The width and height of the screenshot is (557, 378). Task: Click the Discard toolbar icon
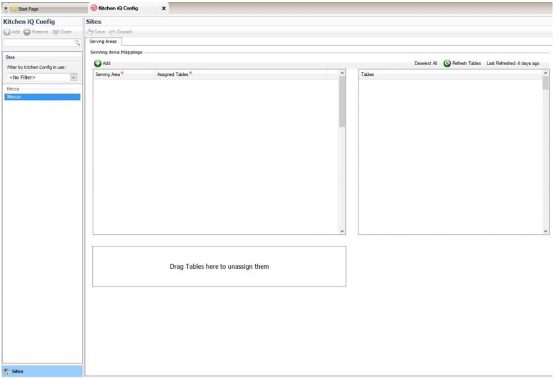pos(112,32)
